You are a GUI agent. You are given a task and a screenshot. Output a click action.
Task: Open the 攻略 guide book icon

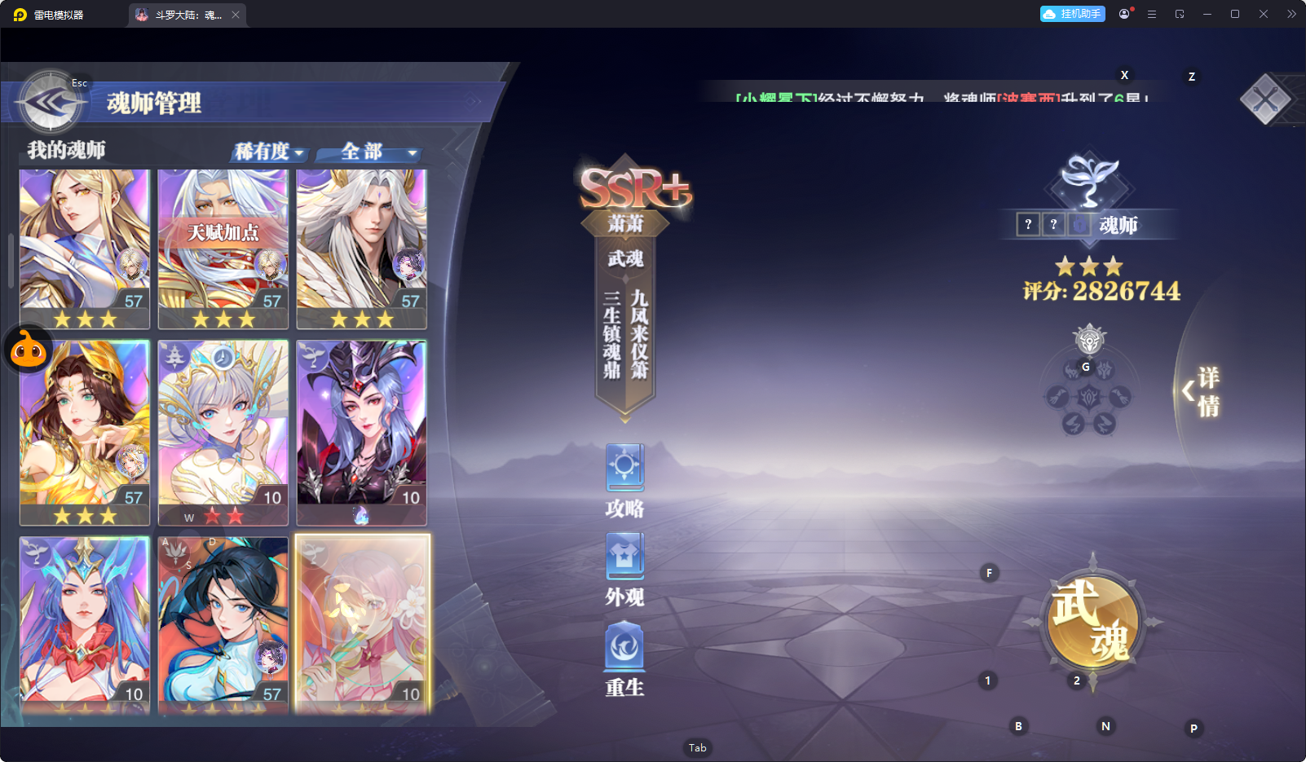point(624,467)
